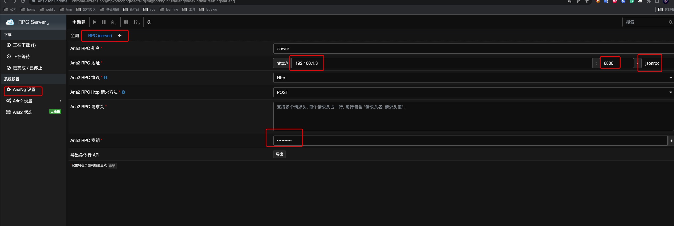674x226 pixels.
Task: Open the A-Z sort order dropdown
Action: (136, 22)
